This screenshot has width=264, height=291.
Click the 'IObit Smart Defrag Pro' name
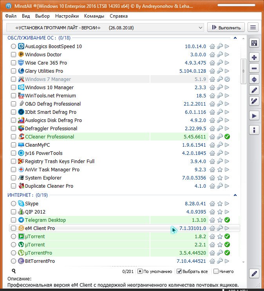(x=51, y=112)
